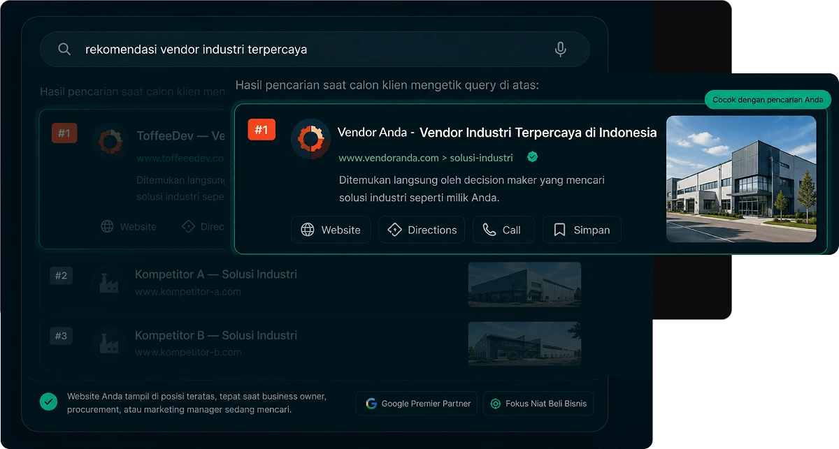Click the #1 badge on Vendor Anda card
The image size is (839, 449).
(x=261, y=130)
